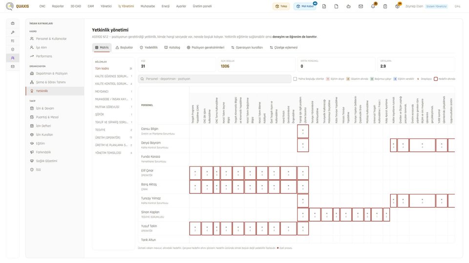
Task: Open the 3D-CAD menu
Action: click(x=76, y=6)
